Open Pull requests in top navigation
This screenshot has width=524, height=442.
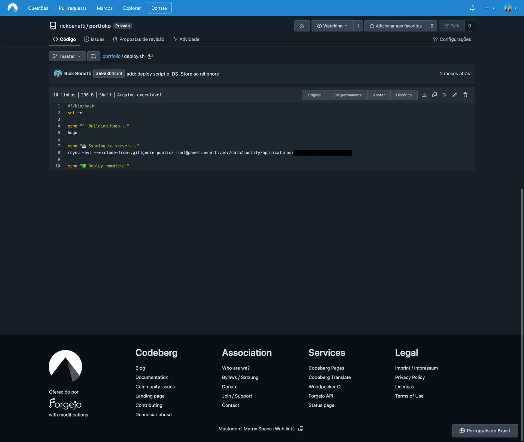[73, 8]
